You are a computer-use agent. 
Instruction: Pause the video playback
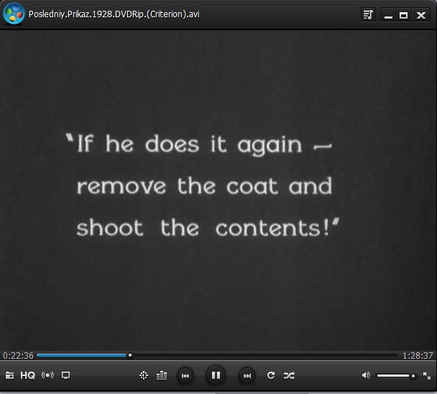[216, 375]
